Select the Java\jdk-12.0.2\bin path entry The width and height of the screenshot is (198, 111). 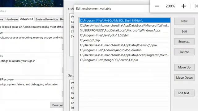tap(125, 35)
